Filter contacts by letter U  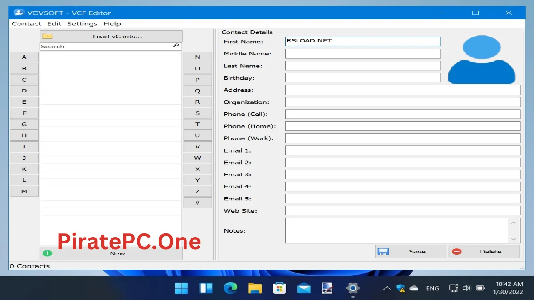(198, 135)
